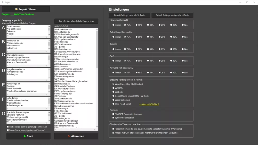Click scroll-down arrow of group C list

coord(49,63)
